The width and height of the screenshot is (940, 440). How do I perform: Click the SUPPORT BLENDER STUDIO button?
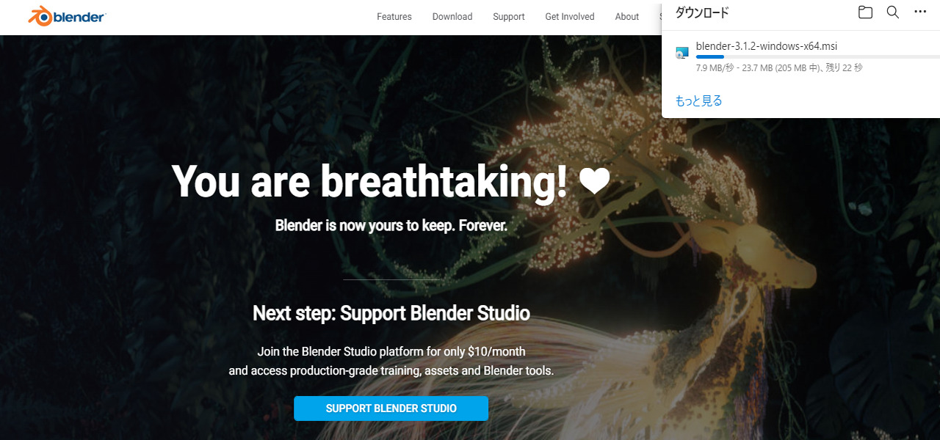[x=391, y=408]
